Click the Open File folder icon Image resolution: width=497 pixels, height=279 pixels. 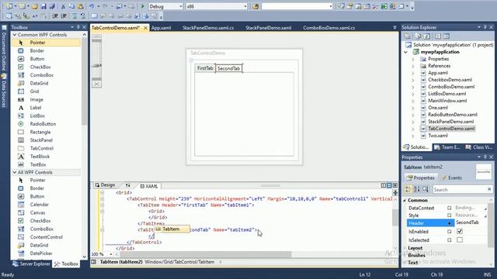tap(34, 6)
